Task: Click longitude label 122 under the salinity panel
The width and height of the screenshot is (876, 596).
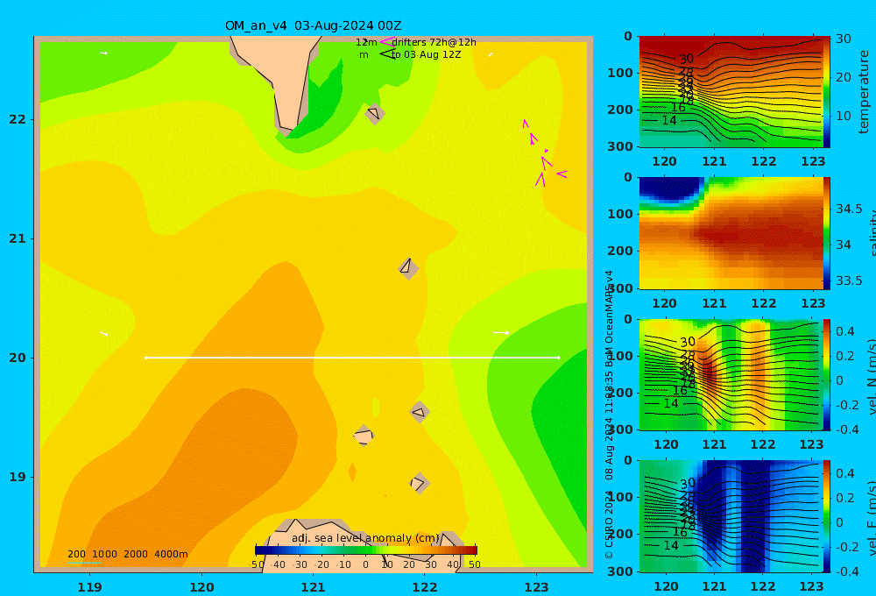Action: (764, 303)
